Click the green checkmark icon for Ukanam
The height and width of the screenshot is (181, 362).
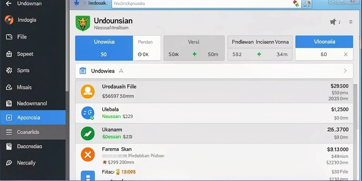coord(88,133)
